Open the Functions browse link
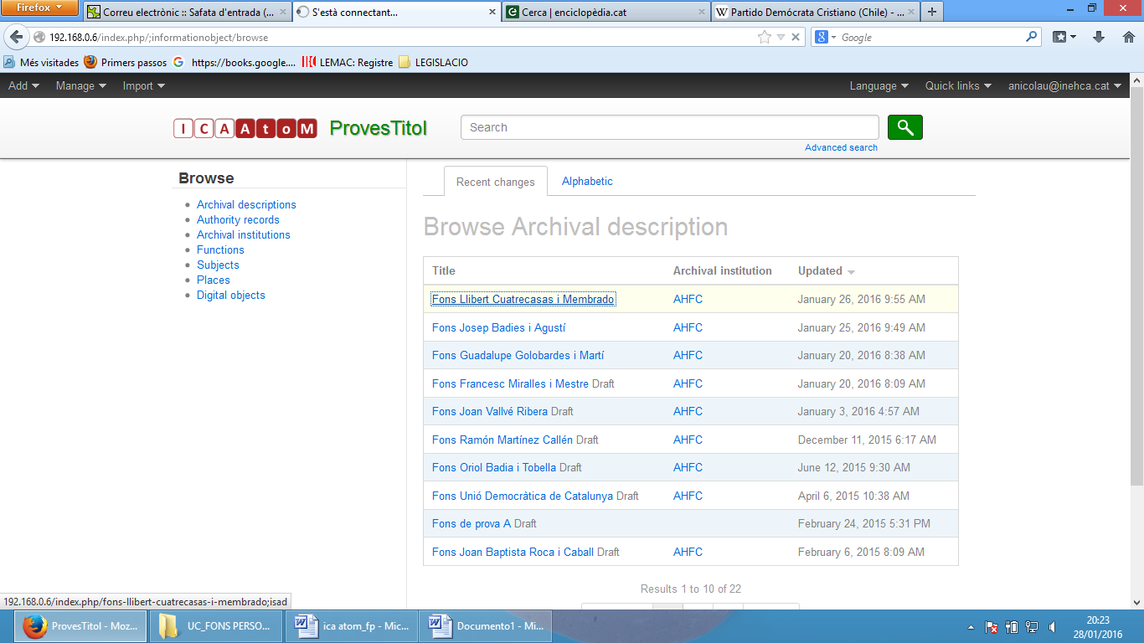The width and height of the screenshot is (1144, 643). pyautogui.click(x=220, y=249)
